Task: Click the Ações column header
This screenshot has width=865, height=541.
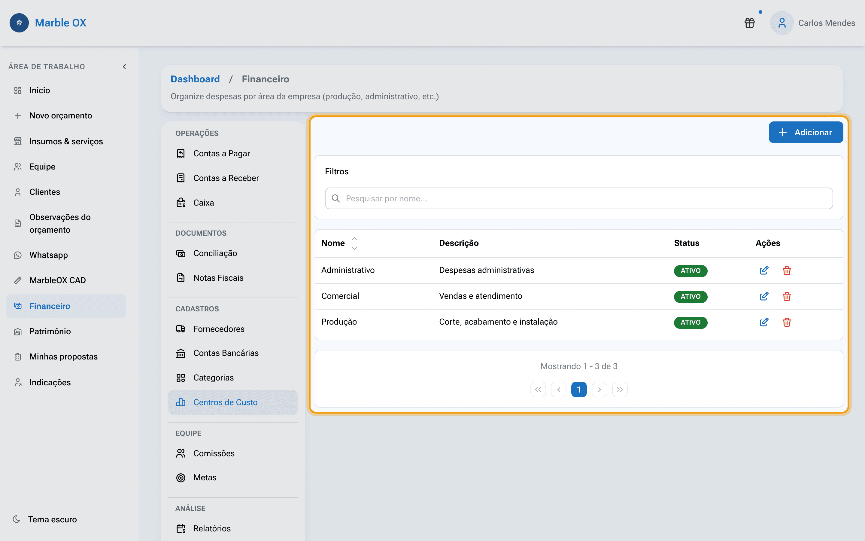Action: (768, 243)
